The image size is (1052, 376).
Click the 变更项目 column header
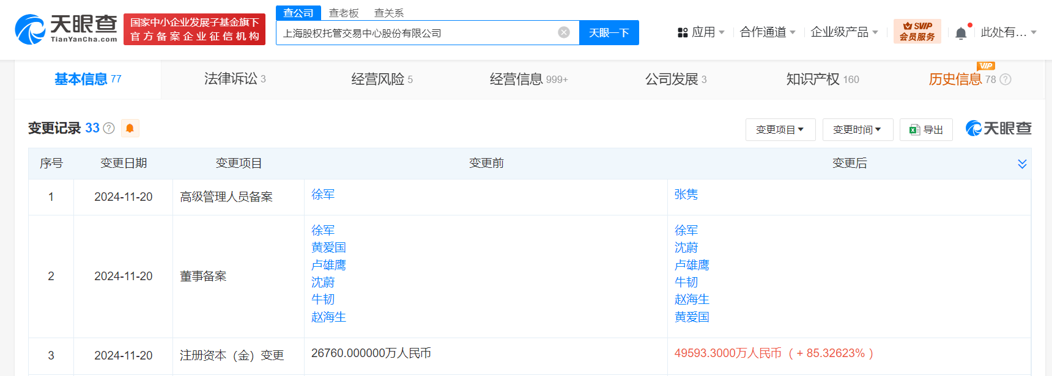pos(239,163)
